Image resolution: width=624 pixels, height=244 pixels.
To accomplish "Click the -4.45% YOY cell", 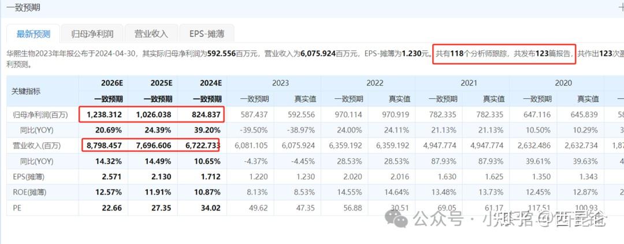I will pos(304,161).
